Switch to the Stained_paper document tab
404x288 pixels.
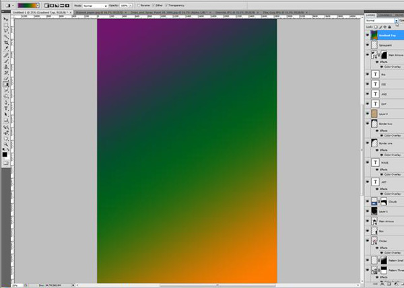100,12
